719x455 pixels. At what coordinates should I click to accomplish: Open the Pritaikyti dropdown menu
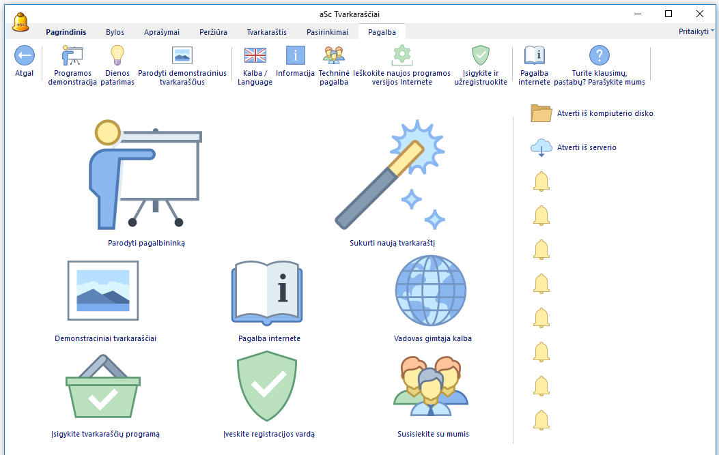click(696, 31)
